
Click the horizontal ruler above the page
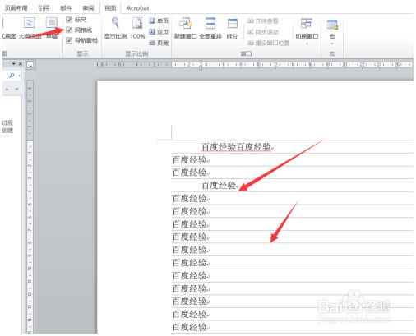(x=255, y=65)
